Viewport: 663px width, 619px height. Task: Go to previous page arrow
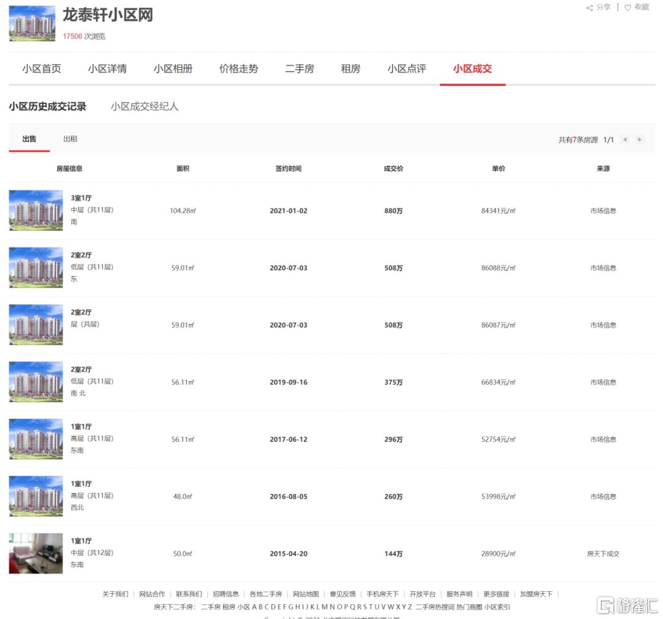click(625, 140)
